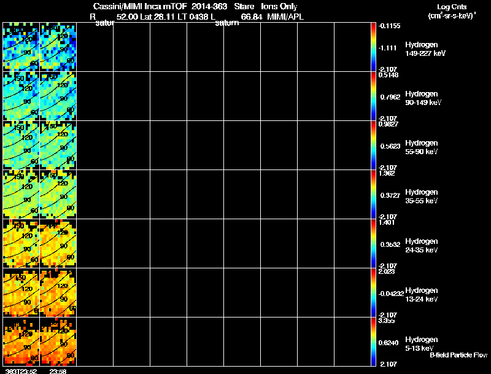This screenshot has width=491, height=374.
Task: Select the 149-227 keV hydrogen image at 23:52
Action: 21,47
